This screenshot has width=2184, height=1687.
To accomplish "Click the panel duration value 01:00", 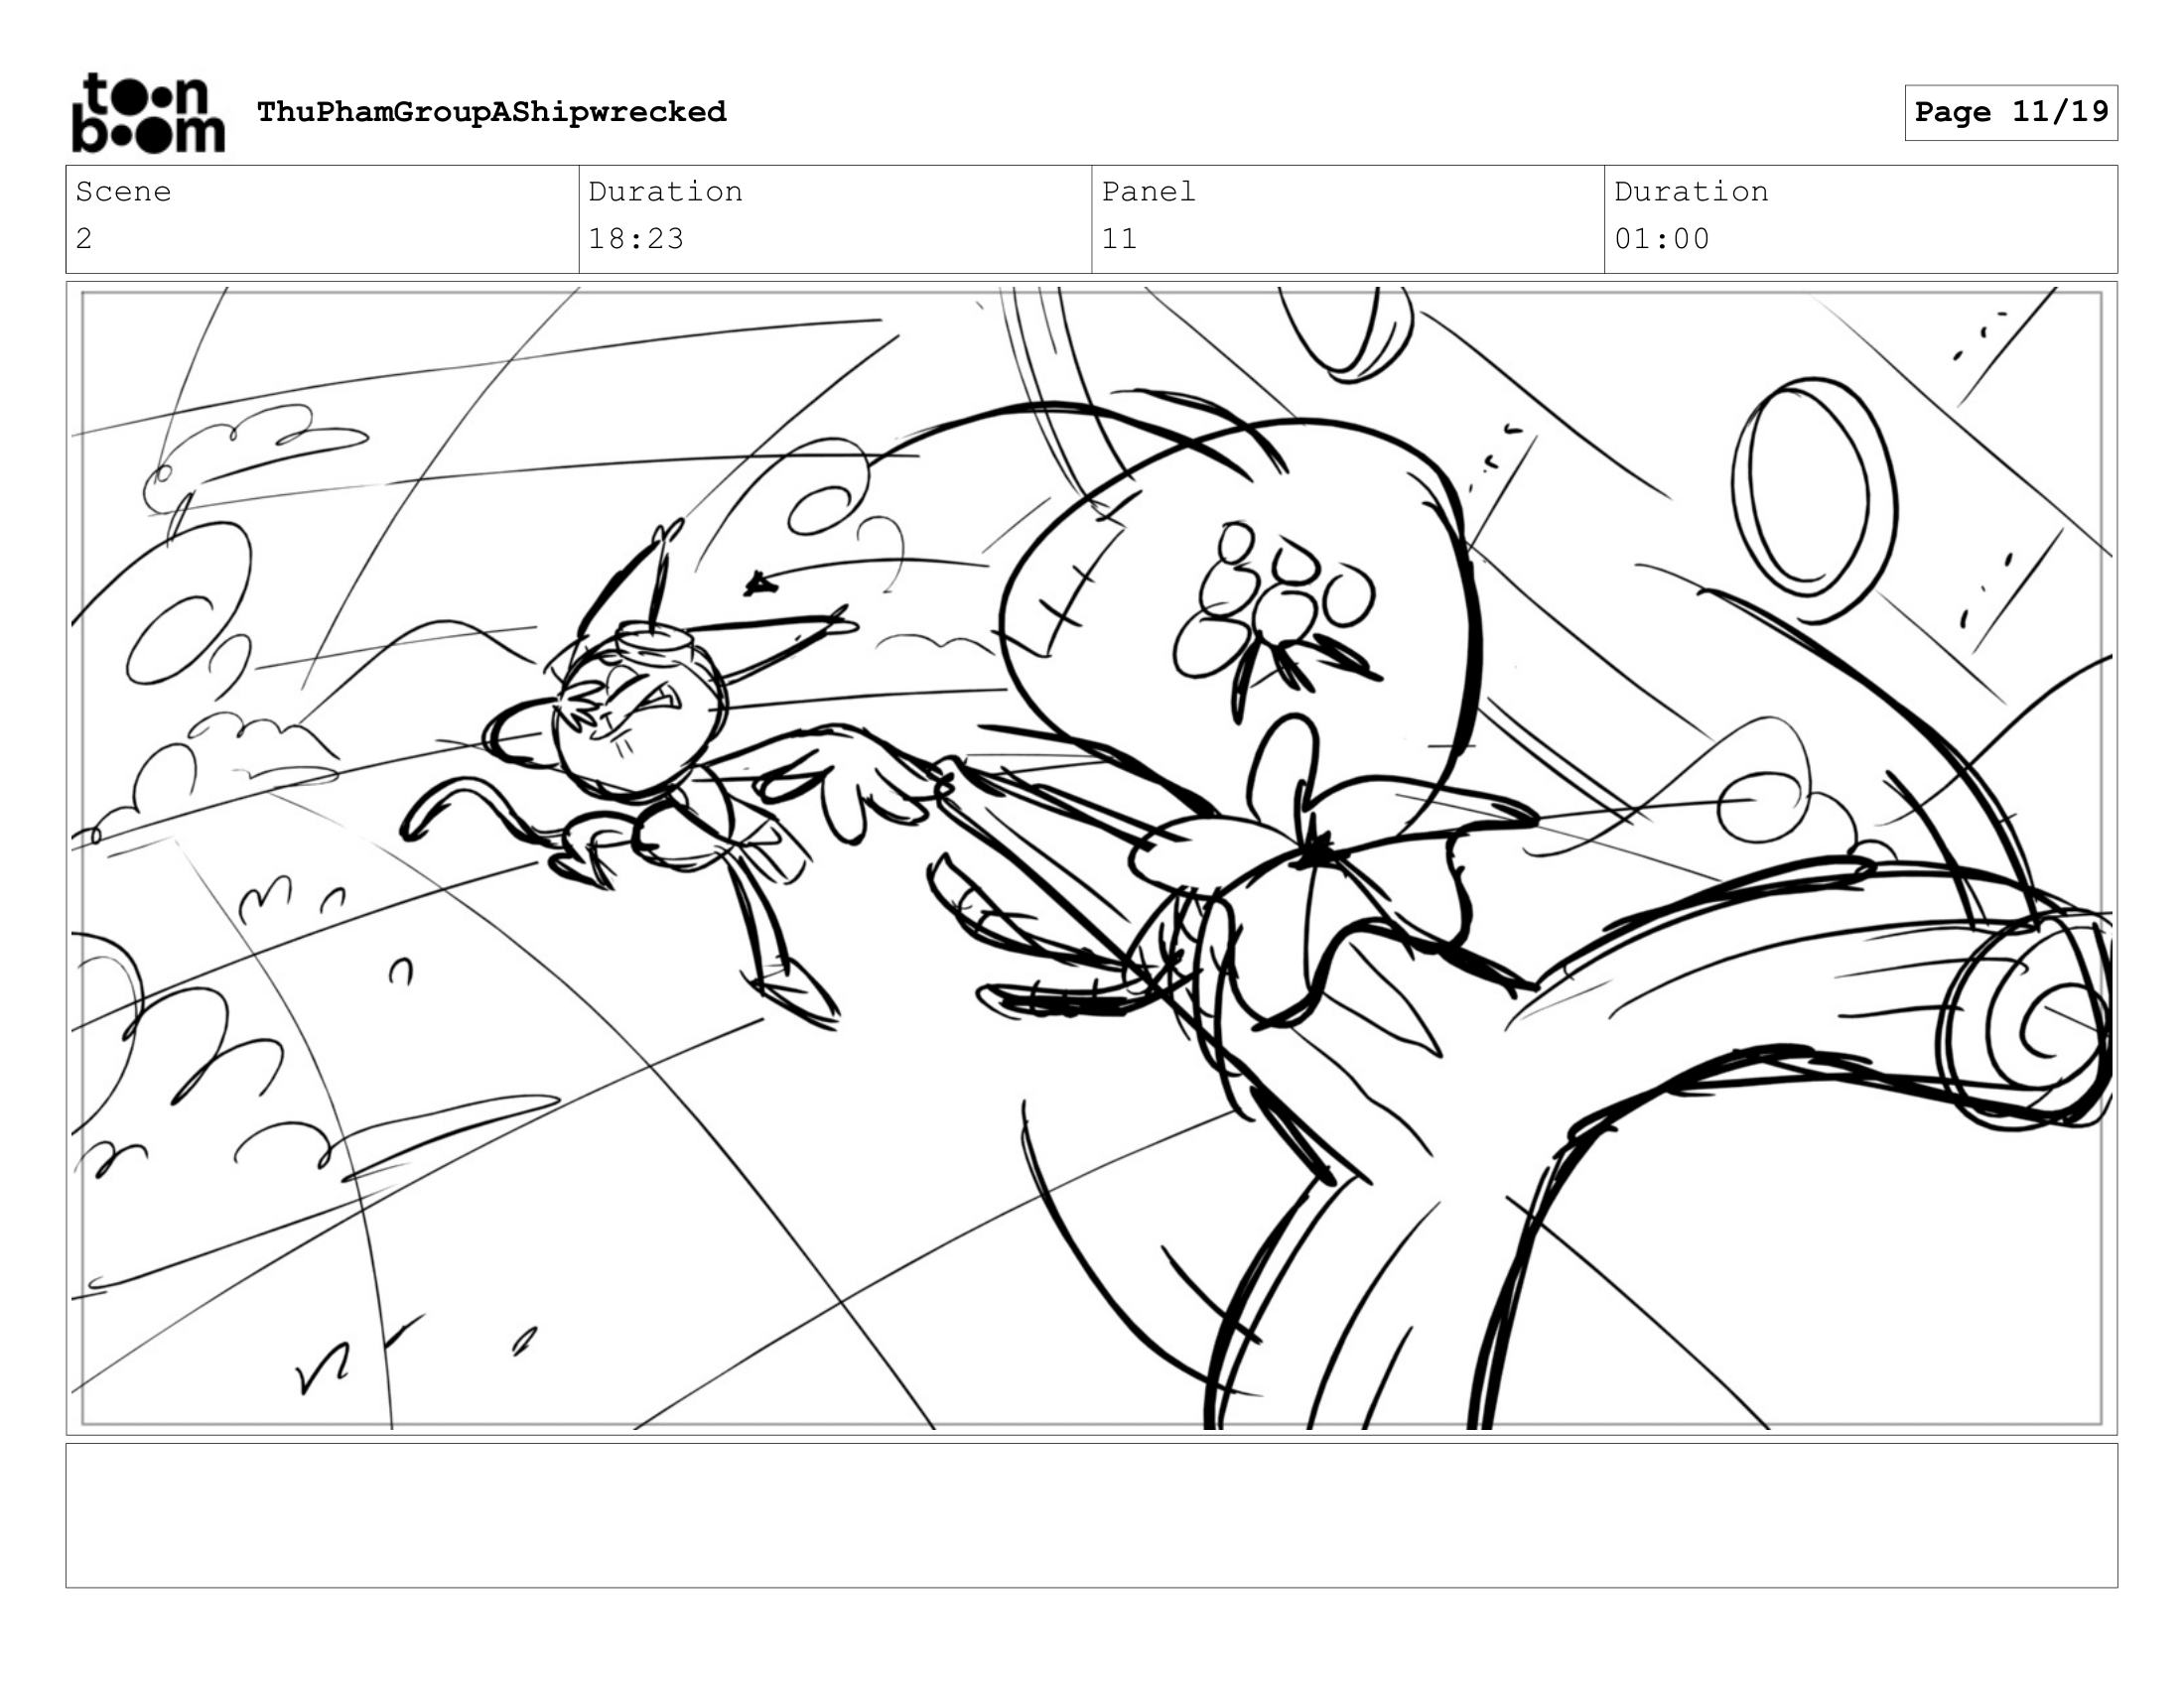I will tap(1662, 239).
